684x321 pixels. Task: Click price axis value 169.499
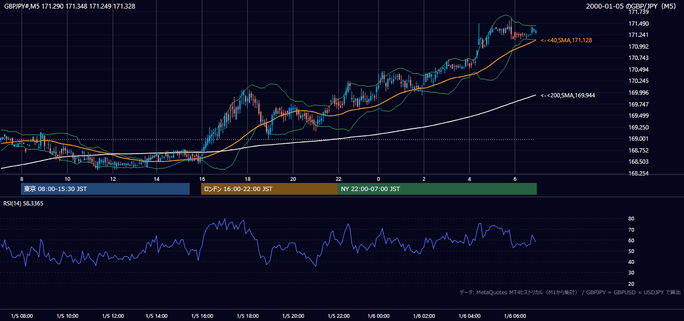tap(638, 116)
